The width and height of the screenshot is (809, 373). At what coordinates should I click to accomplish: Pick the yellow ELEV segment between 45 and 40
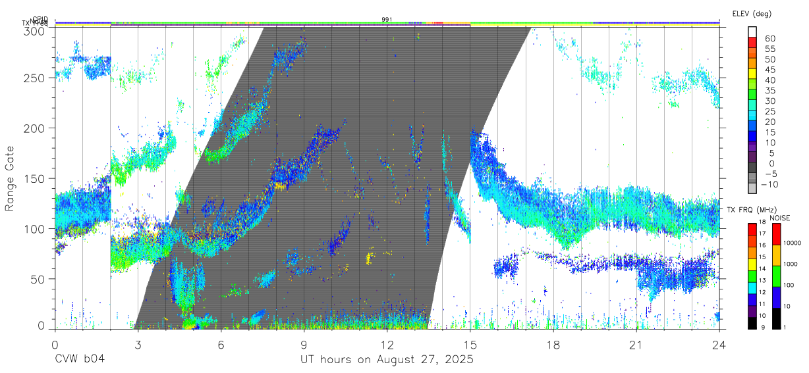tap(752, 74)
